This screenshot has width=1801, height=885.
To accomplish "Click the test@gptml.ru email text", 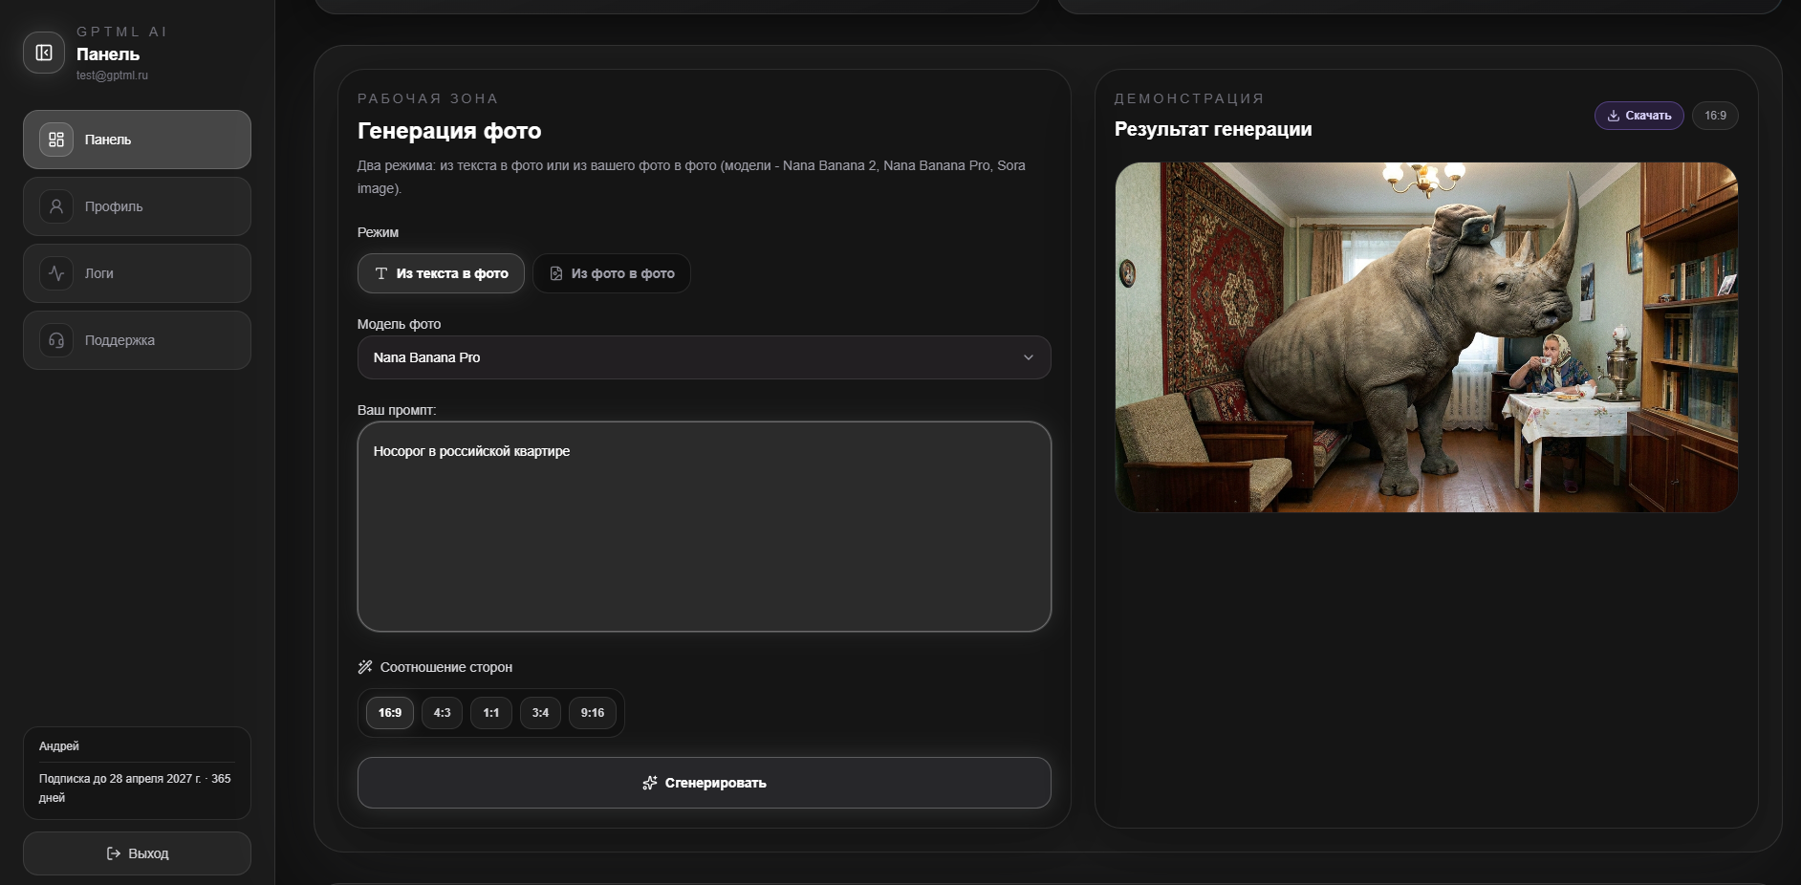I will [113, 76].
